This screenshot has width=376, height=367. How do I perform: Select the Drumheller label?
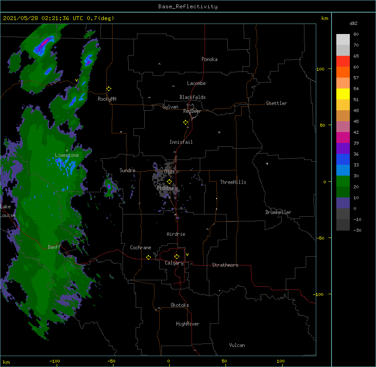coord(278,212)
